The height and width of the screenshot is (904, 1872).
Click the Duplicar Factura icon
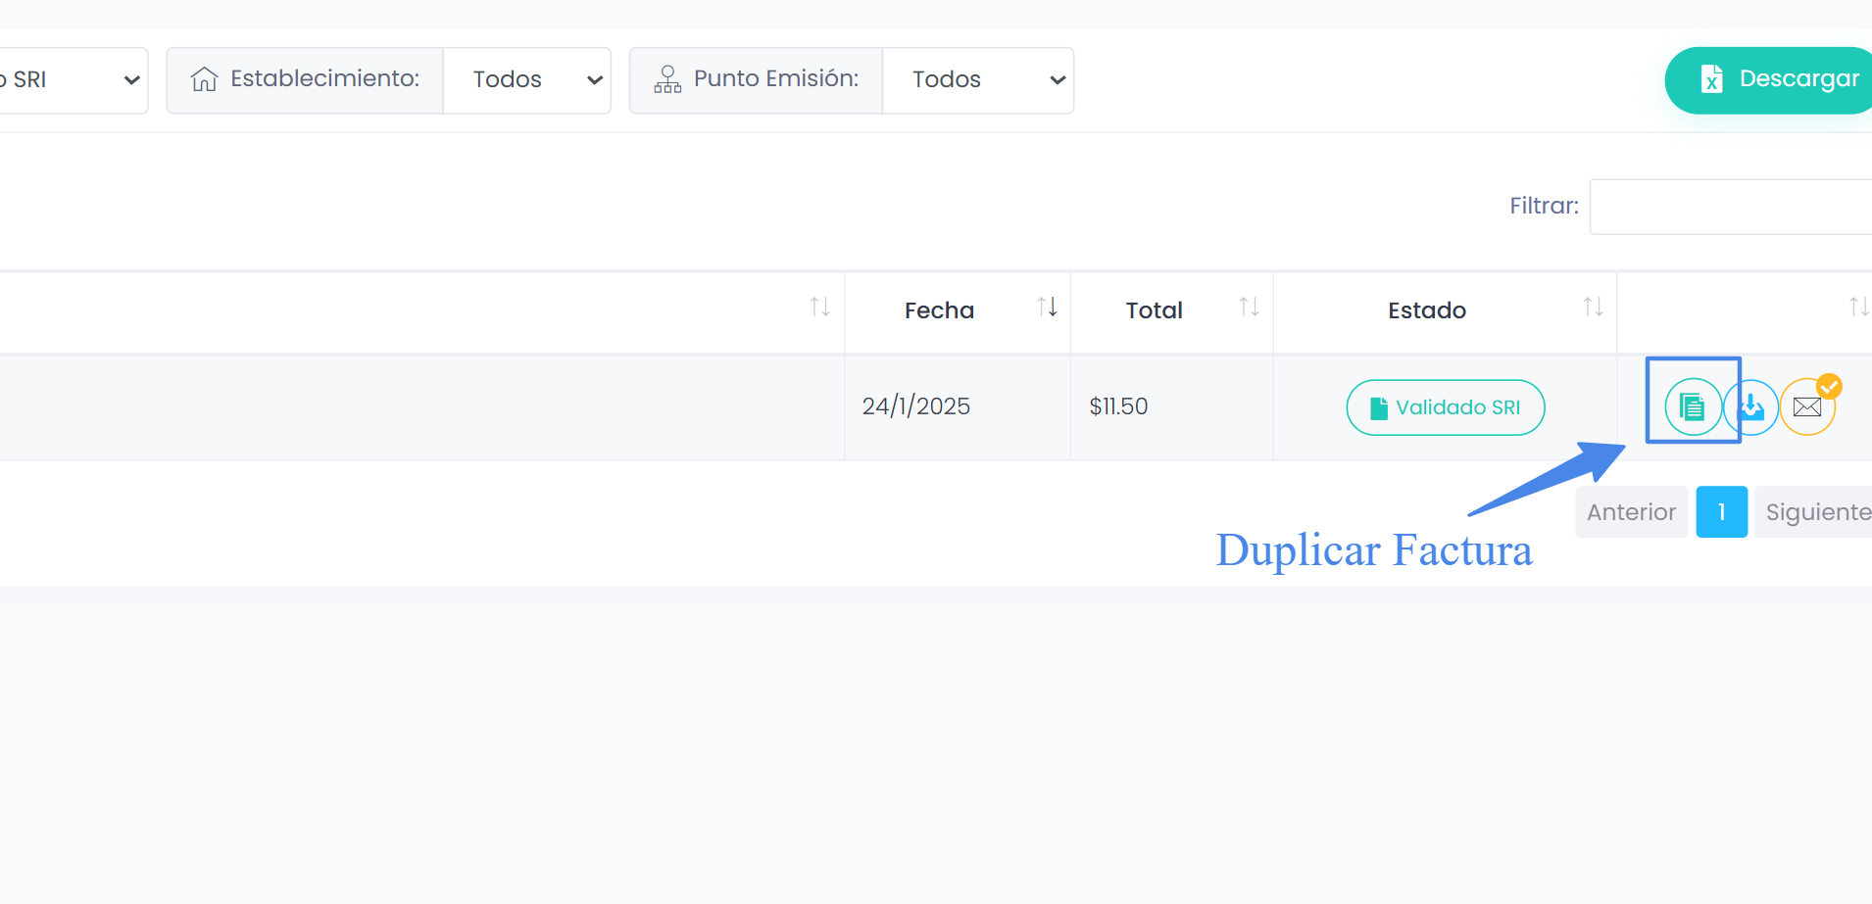point(1693,406)
